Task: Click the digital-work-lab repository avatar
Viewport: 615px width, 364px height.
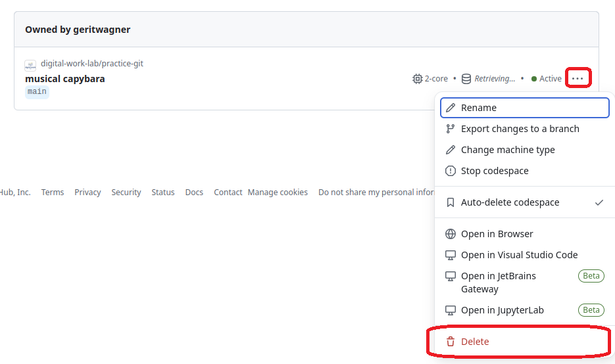Action: [30, 65]
